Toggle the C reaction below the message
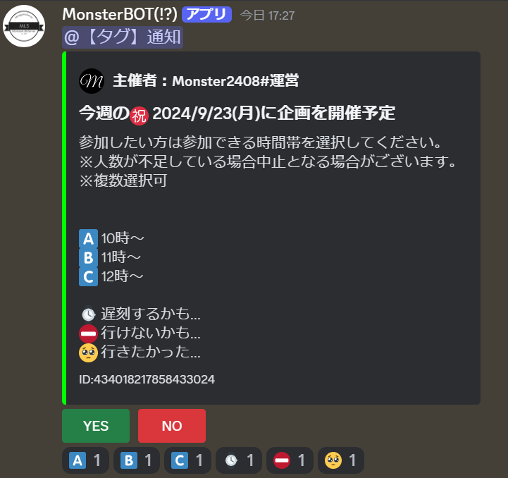 point(187,460)
